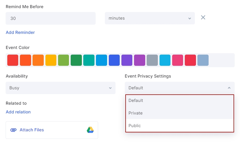
Task: Pick the dark green event color
Action: (76, 60)
